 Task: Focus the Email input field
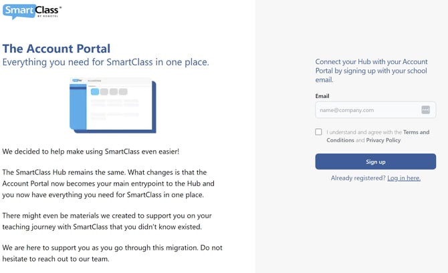pyautogui.click(x=366, y=110)
